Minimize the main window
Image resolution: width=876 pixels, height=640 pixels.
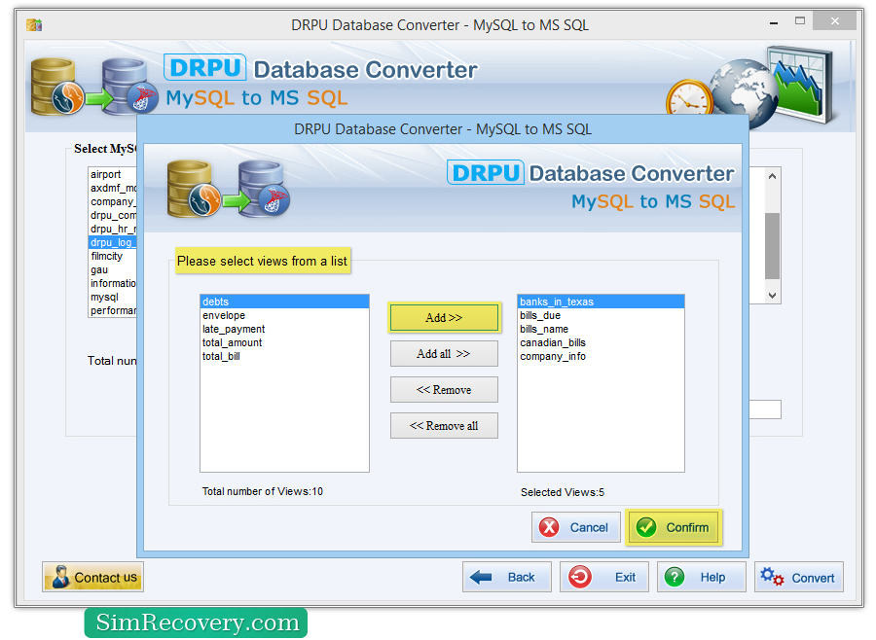point(774,22)
